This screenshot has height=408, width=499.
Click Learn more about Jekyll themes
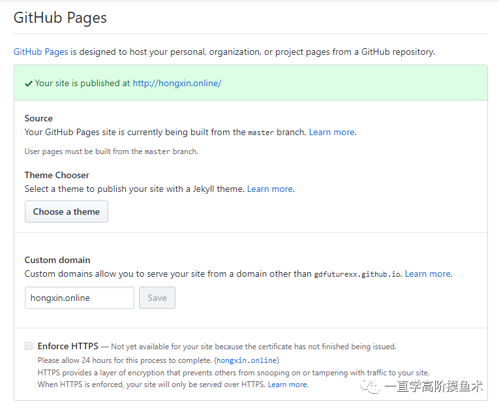(x=271, y=189)
